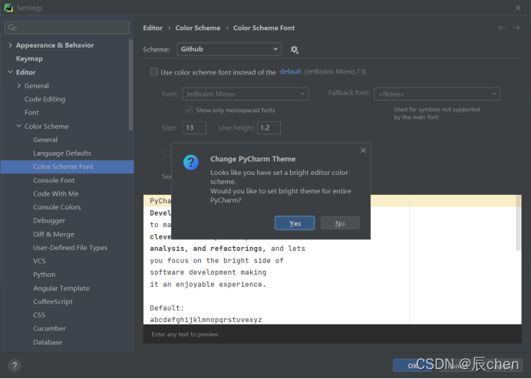
Task: Click the preview pane scrollbar
Action: pyautogui.click(x=519, y=223)
